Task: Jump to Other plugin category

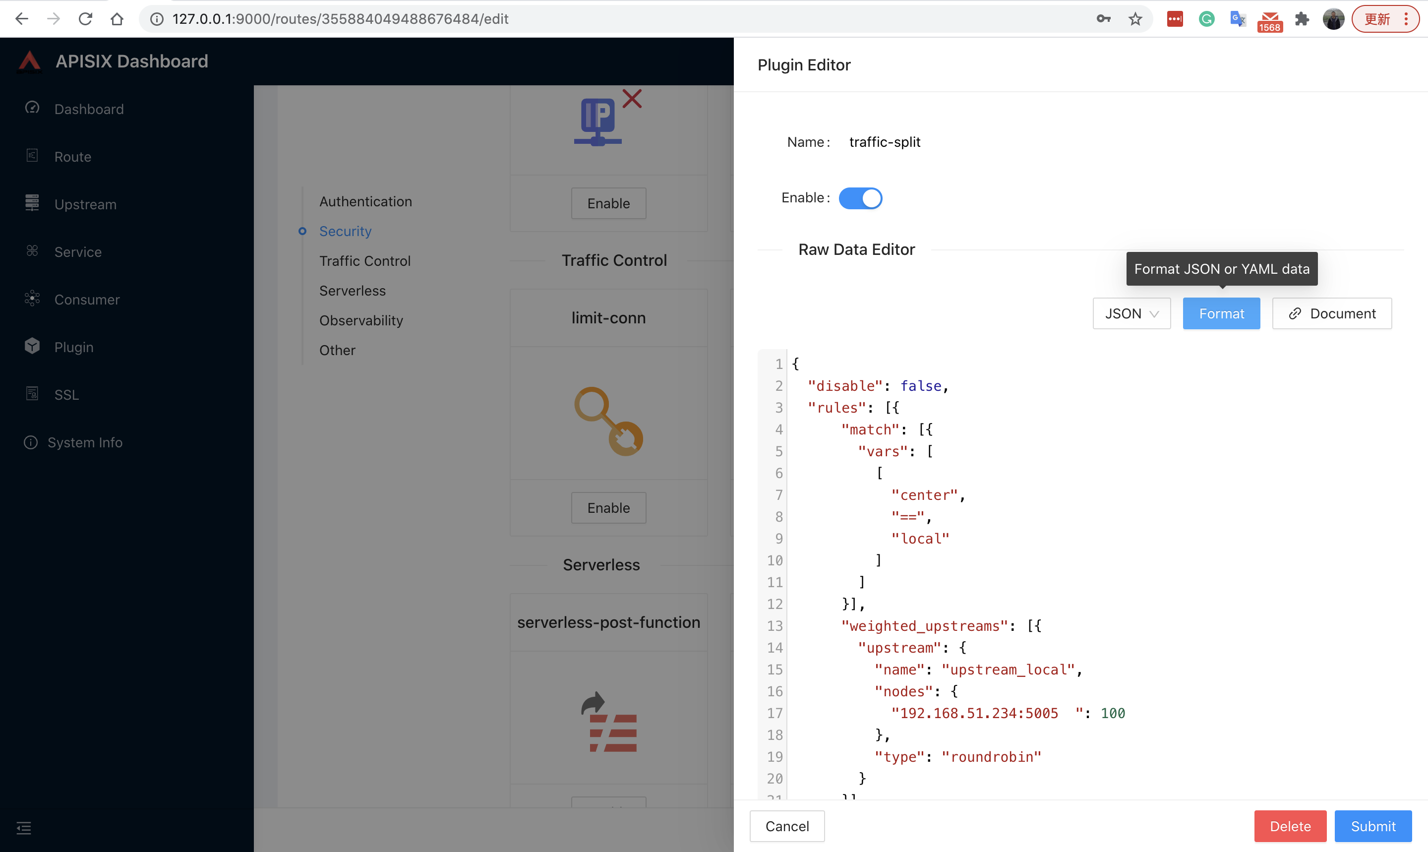Action: pos(338,350)
